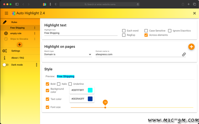Turn on the Dark mode switch
This screenshot has height=124, width=199.
6,65
